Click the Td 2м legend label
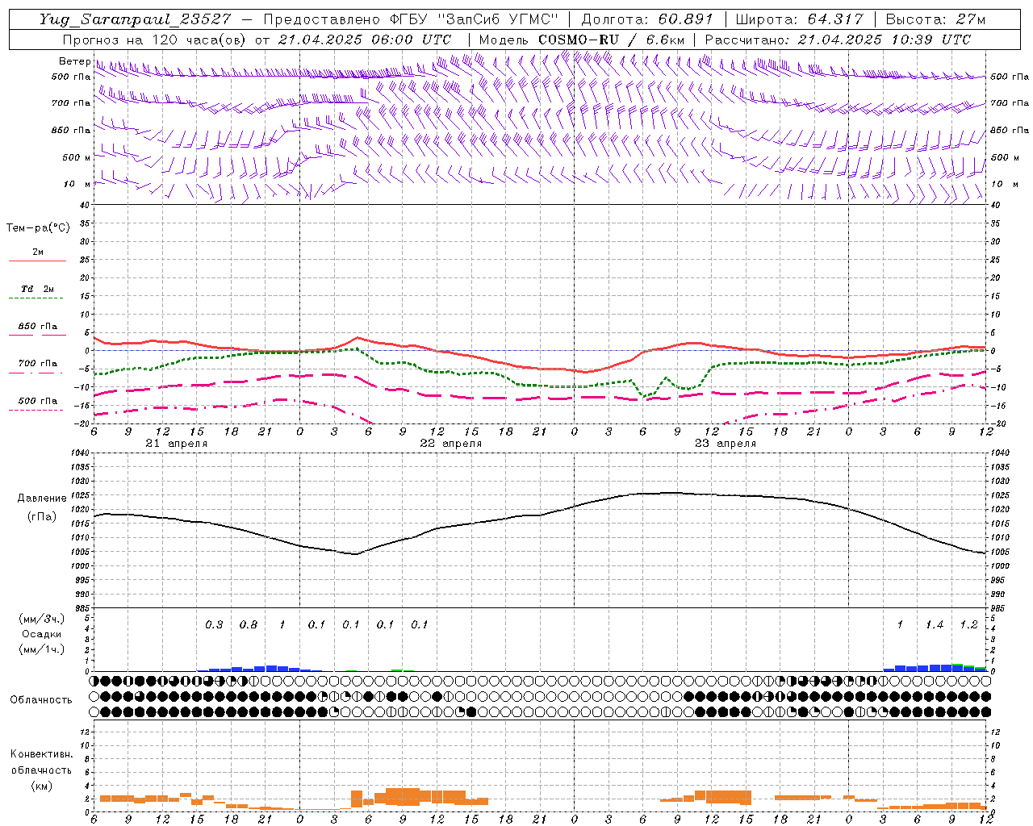This screenshot has width=1033, height=826. 37,289
